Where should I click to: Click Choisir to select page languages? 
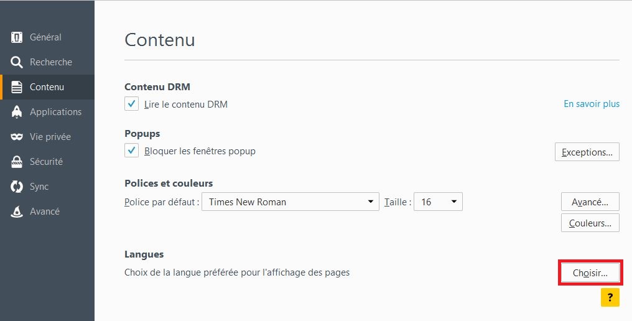point(590,272)
